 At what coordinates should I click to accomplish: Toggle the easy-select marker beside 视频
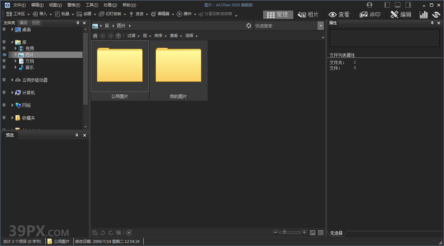coord(4,48)
